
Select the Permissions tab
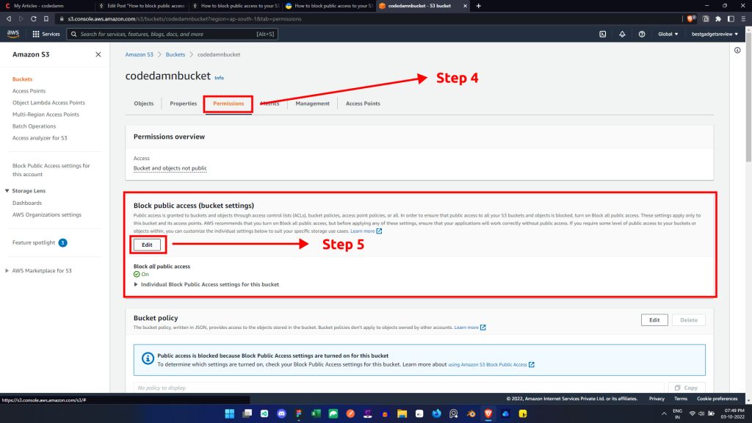[x=228, y=104]
